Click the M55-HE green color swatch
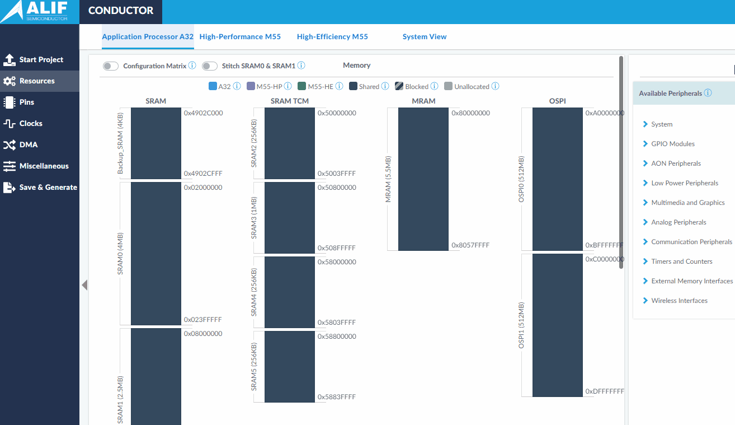735x425 pixels. coord(302,86)
